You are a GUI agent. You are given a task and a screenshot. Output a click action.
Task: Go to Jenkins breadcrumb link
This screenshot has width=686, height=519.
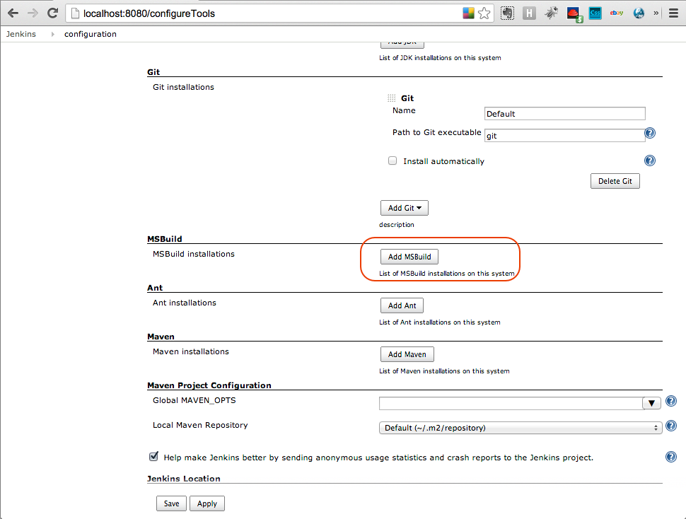point(21,34)
